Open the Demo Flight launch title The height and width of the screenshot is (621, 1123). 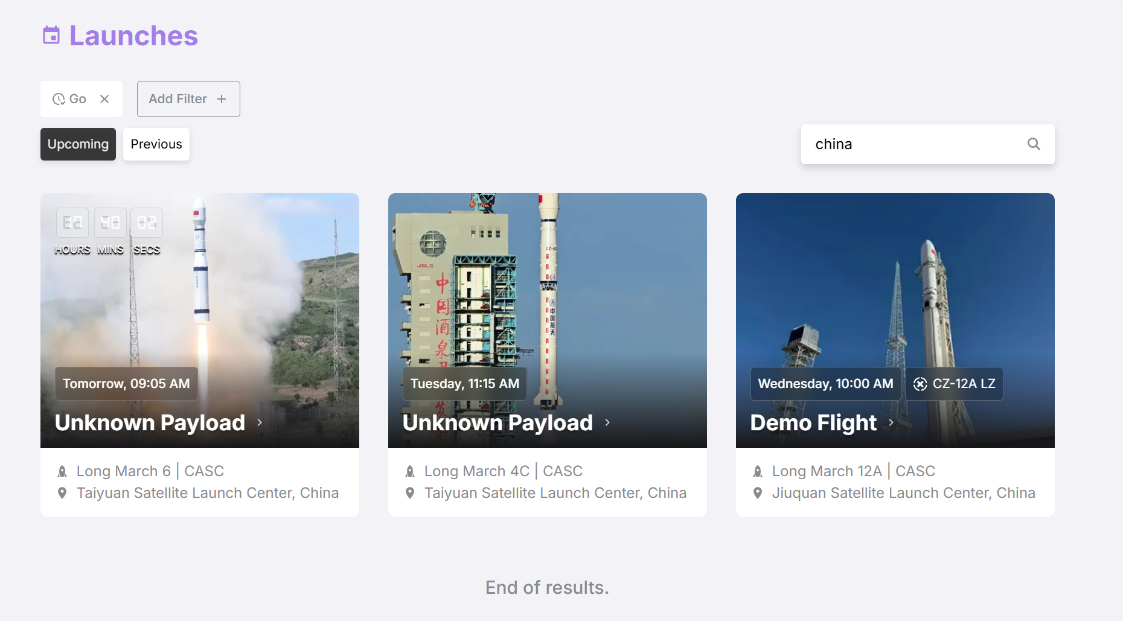(813, 422)
